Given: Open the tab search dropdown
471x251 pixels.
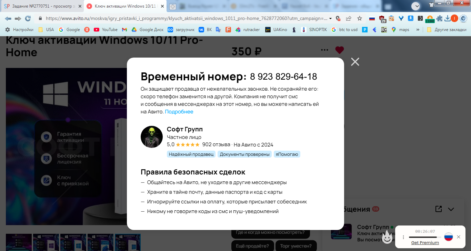Looking at the screenshot, I should tap(416, 6).
